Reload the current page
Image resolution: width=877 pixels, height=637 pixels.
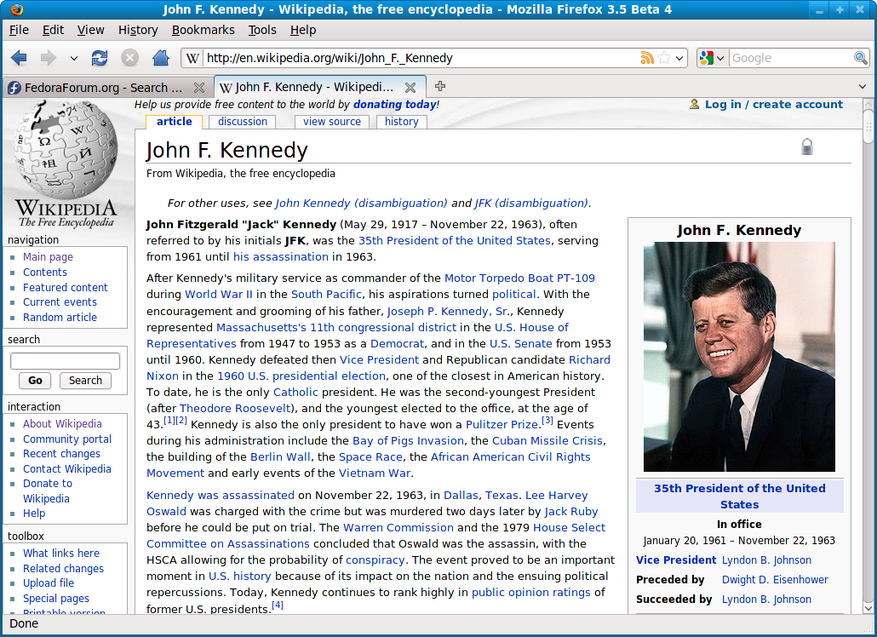[x=100, y=58]
